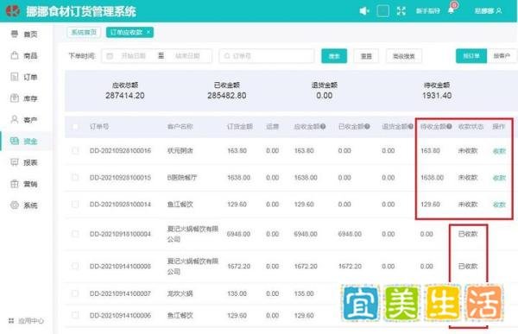Open 报表 via its sidebar icon
Screen dimensions: 518x334
pyautogui.click(x=15, y=162)
